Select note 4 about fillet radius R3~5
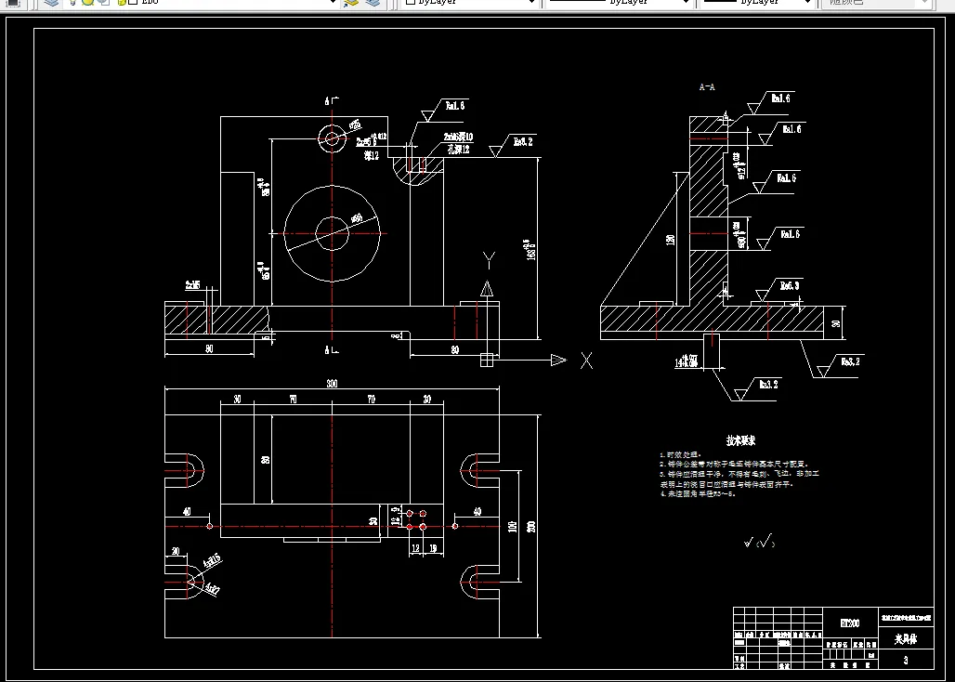Screen dimensions: 955x682 [x=698, y=493]
